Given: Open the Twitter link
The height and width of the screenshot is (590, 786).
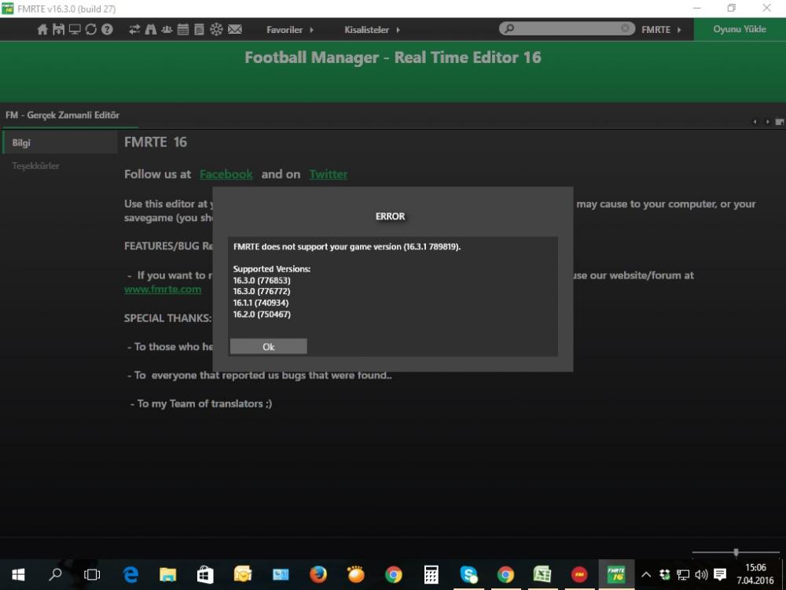Looking at the screenshot, I should click(329, 174).
